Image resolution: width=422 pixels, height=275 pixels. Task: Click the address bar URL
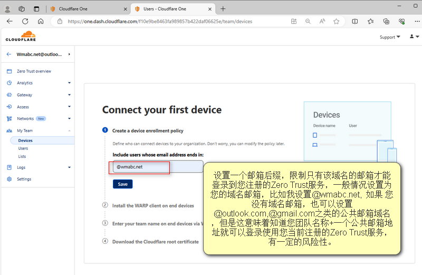160,21
